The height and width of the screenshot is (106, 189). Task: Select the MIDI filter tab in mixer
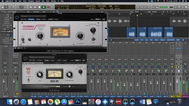(x=178, y=40)
